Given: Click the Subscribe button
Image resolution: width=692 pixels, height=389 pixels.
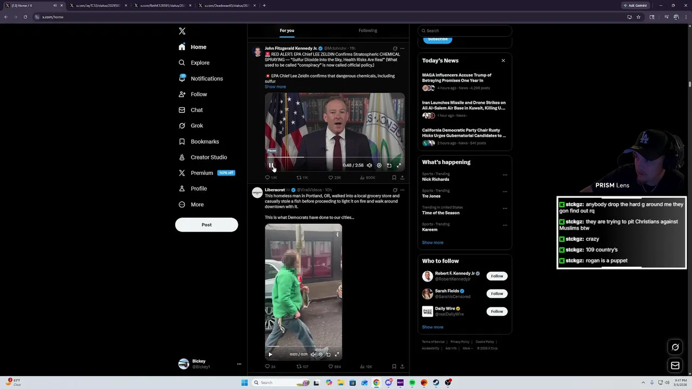Looking at the screenshot, I should tap(437, 39).
